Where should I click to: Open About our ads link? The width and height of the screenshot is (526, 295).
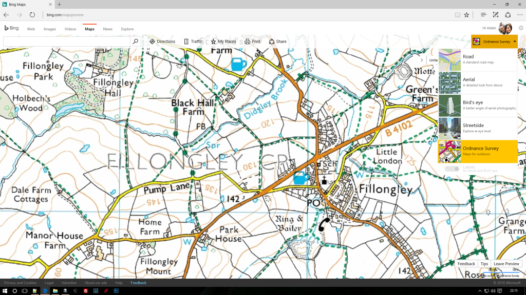tap(96, 283)
